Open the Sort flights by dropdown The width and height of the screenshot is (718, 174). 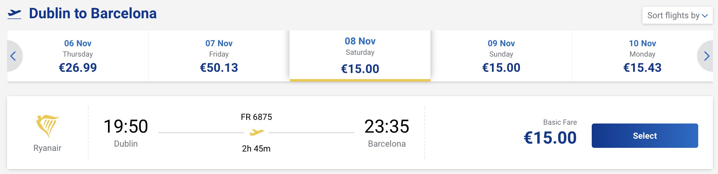tap(677, 15)
